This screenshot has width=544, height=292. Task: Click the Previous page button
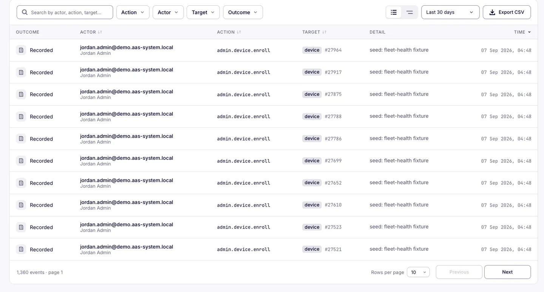point(459,272)
